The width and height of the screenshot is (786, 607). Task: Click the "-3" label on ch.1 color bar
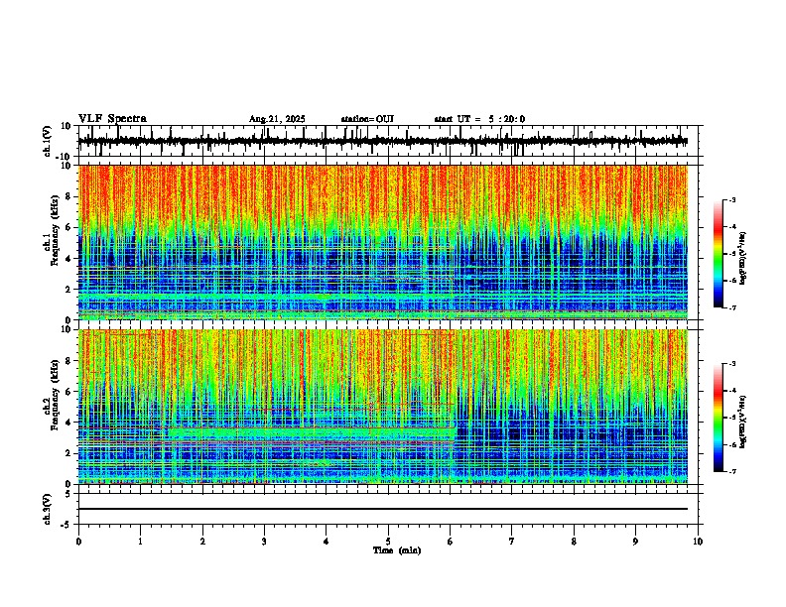coord(732,199)
